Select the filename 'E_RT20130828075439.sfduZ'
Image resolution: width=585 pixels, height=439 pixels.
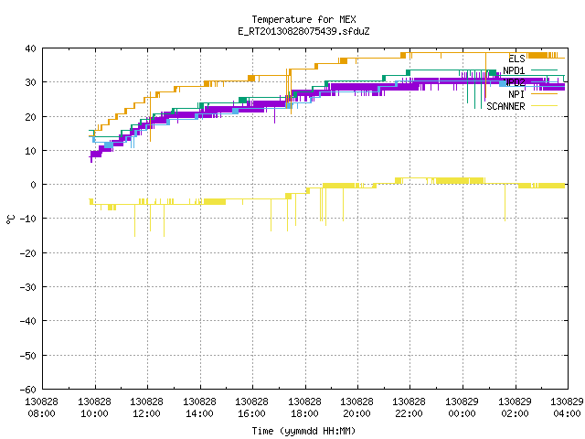[303, 31]
